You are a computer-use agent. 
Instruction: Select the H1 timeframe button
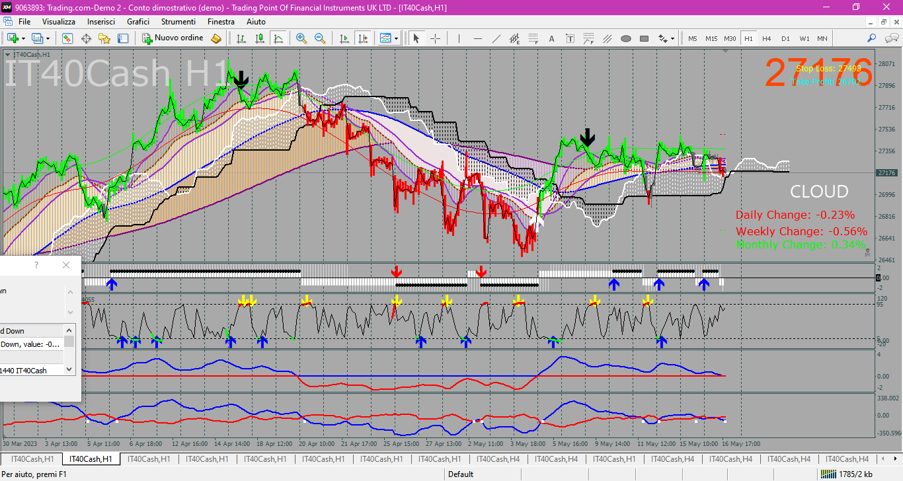tap(748, 38)
